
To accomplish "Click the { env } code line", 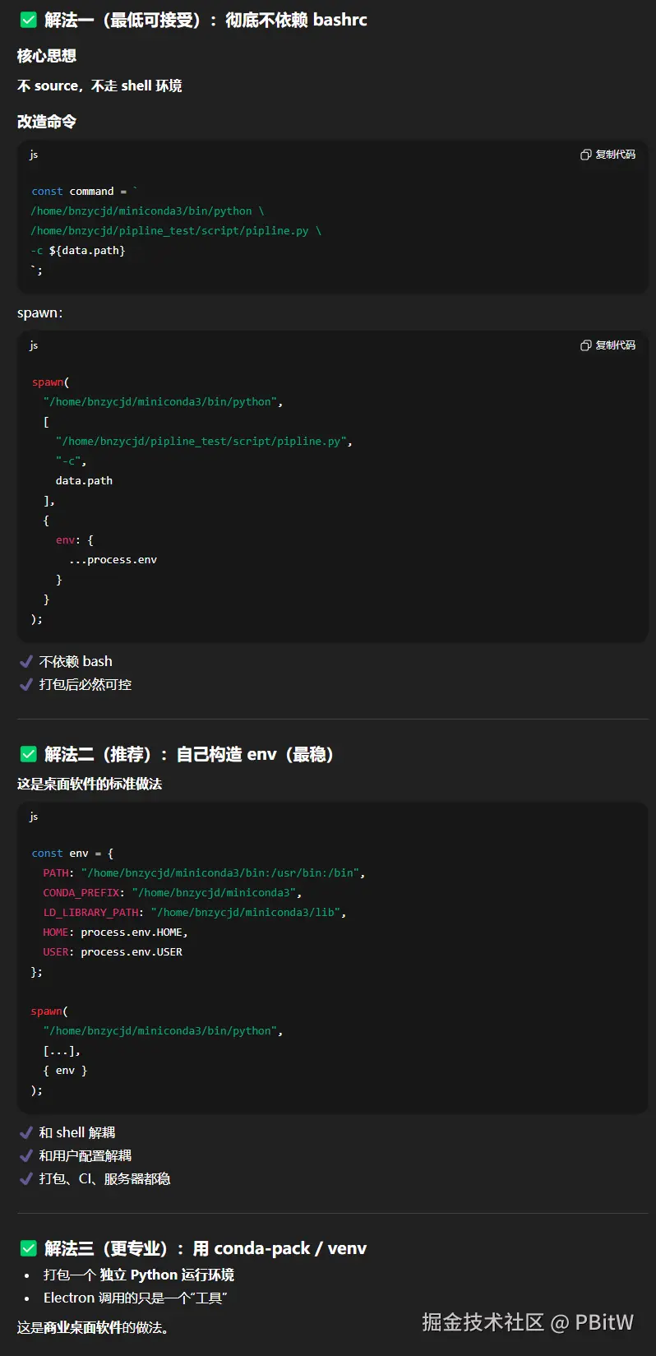I will [65, 1070].
